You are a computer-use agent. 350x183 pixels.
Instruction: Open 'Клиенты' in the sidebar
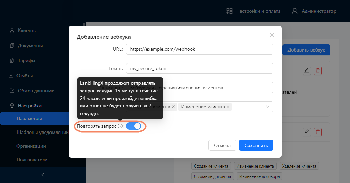[x=27, y=30]
